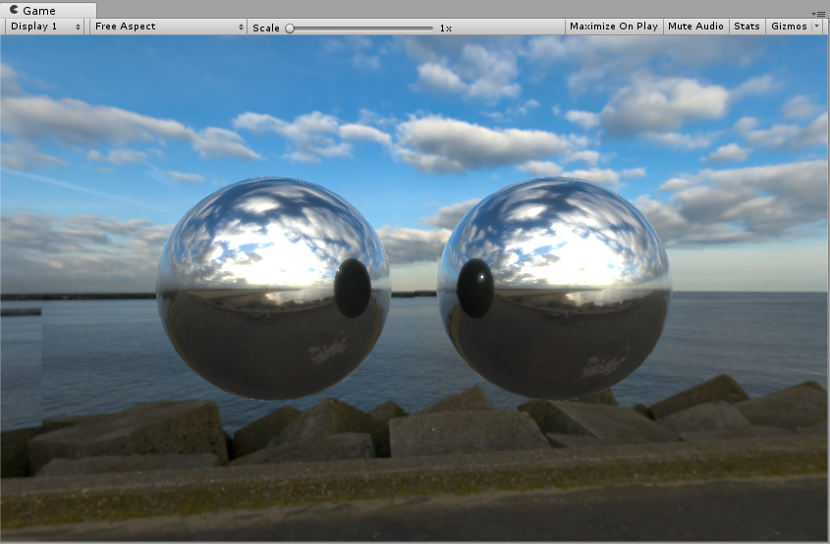Toggle Mute Audio
The width and height of the screenshot is (830, 544).
point(695,27)
